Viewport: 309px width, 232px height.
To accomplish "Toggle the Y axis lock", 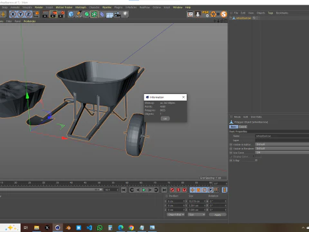I will point(21,14).
